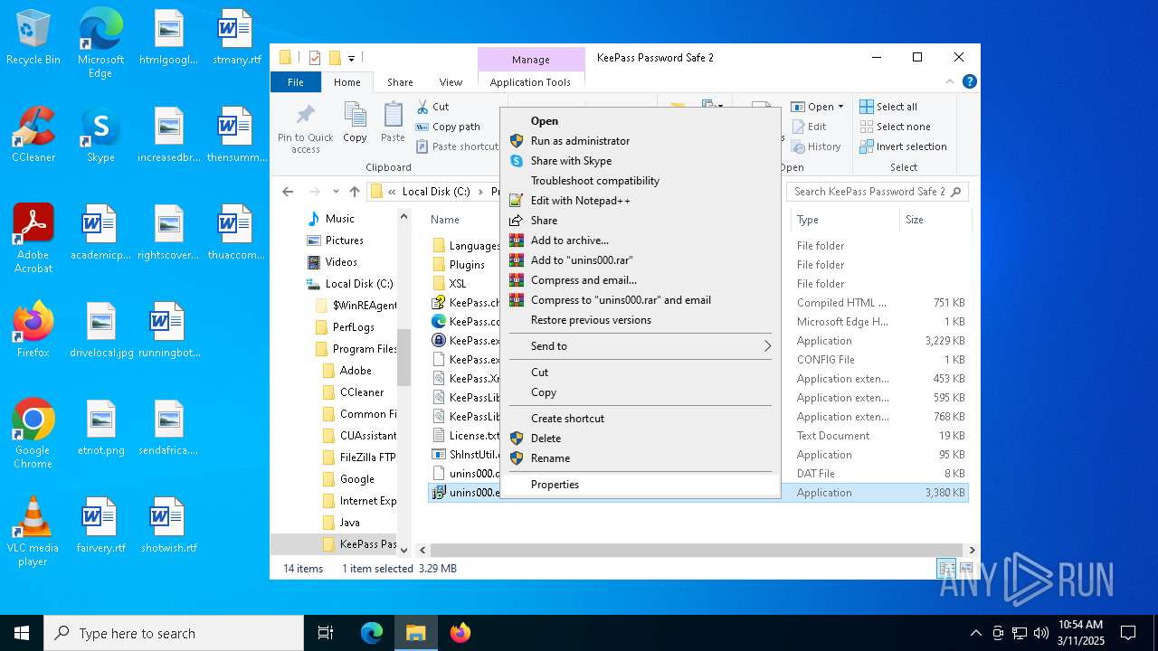This screenshot has width=1158, height=651.
Task: Select stmany.rtf file on desktop
Action: (x=236, y=38)
